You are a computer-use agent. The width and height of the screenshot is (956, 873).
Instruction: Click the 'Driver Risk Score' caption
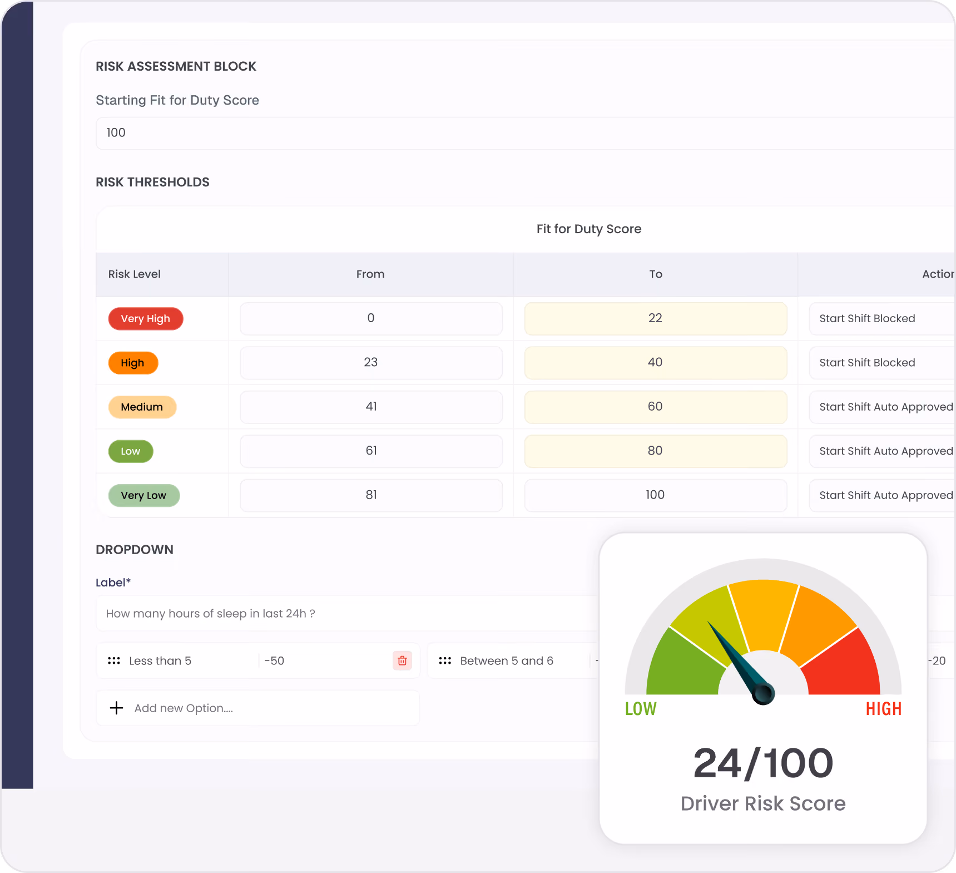(x=763, y=803)
